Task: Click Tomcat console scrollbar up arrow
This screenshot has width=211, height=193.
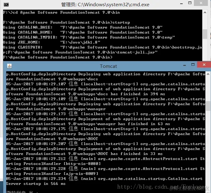Action: pyautogui.click(x=208, y=74)
